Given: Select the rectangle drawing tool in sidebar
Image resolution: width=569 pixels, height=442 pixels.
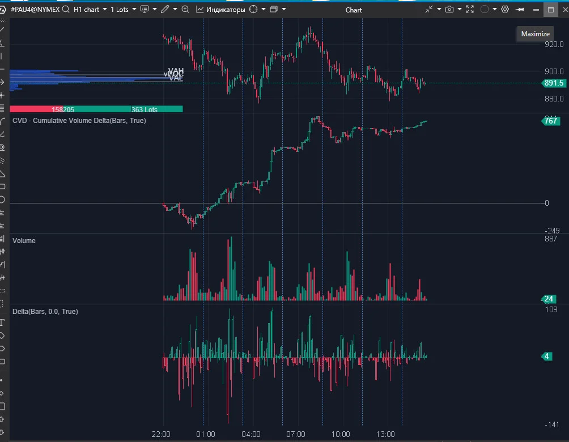Looking at the screenshot, I should [x=2, y=186].
